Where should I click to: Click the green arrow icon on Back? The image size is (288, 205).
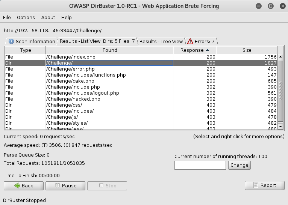[x=17, y=185]
